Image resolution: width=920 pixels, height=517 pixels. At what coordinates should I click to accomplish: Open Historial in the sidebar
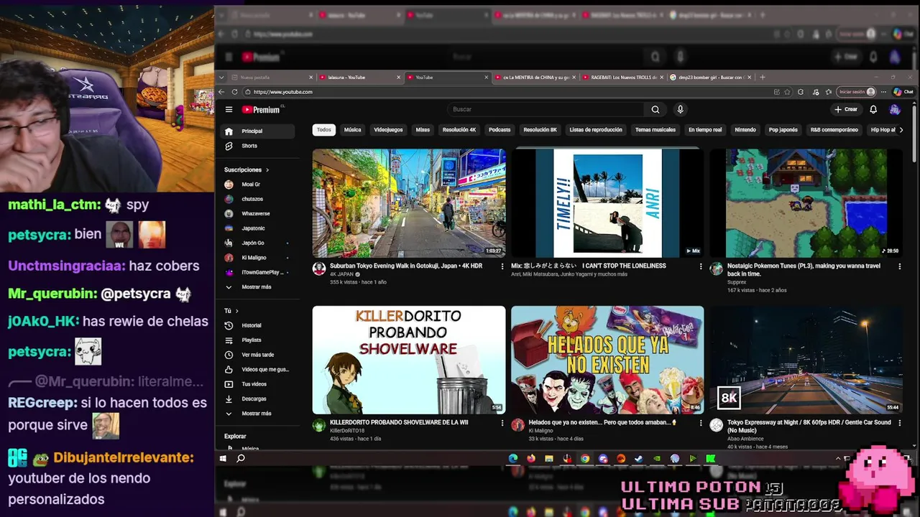pyautogui.click(x=259, y=325)
